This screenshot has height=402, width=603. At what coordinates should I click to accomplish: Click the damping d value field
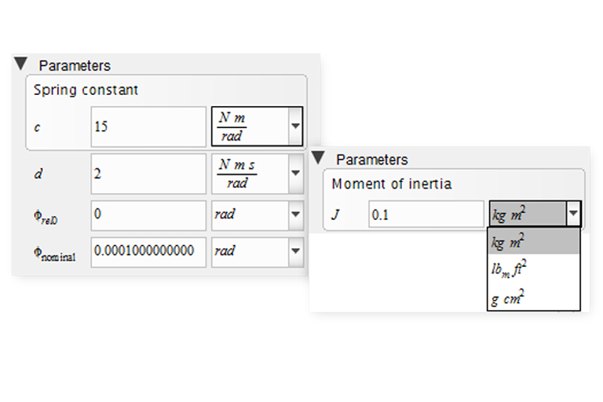tap(148, 174)
